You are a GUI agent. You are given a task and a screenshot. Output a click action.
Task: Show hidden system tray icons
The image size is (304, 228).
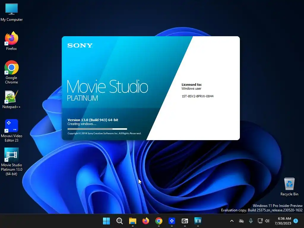pyautogui.click(x=232, y=221)
